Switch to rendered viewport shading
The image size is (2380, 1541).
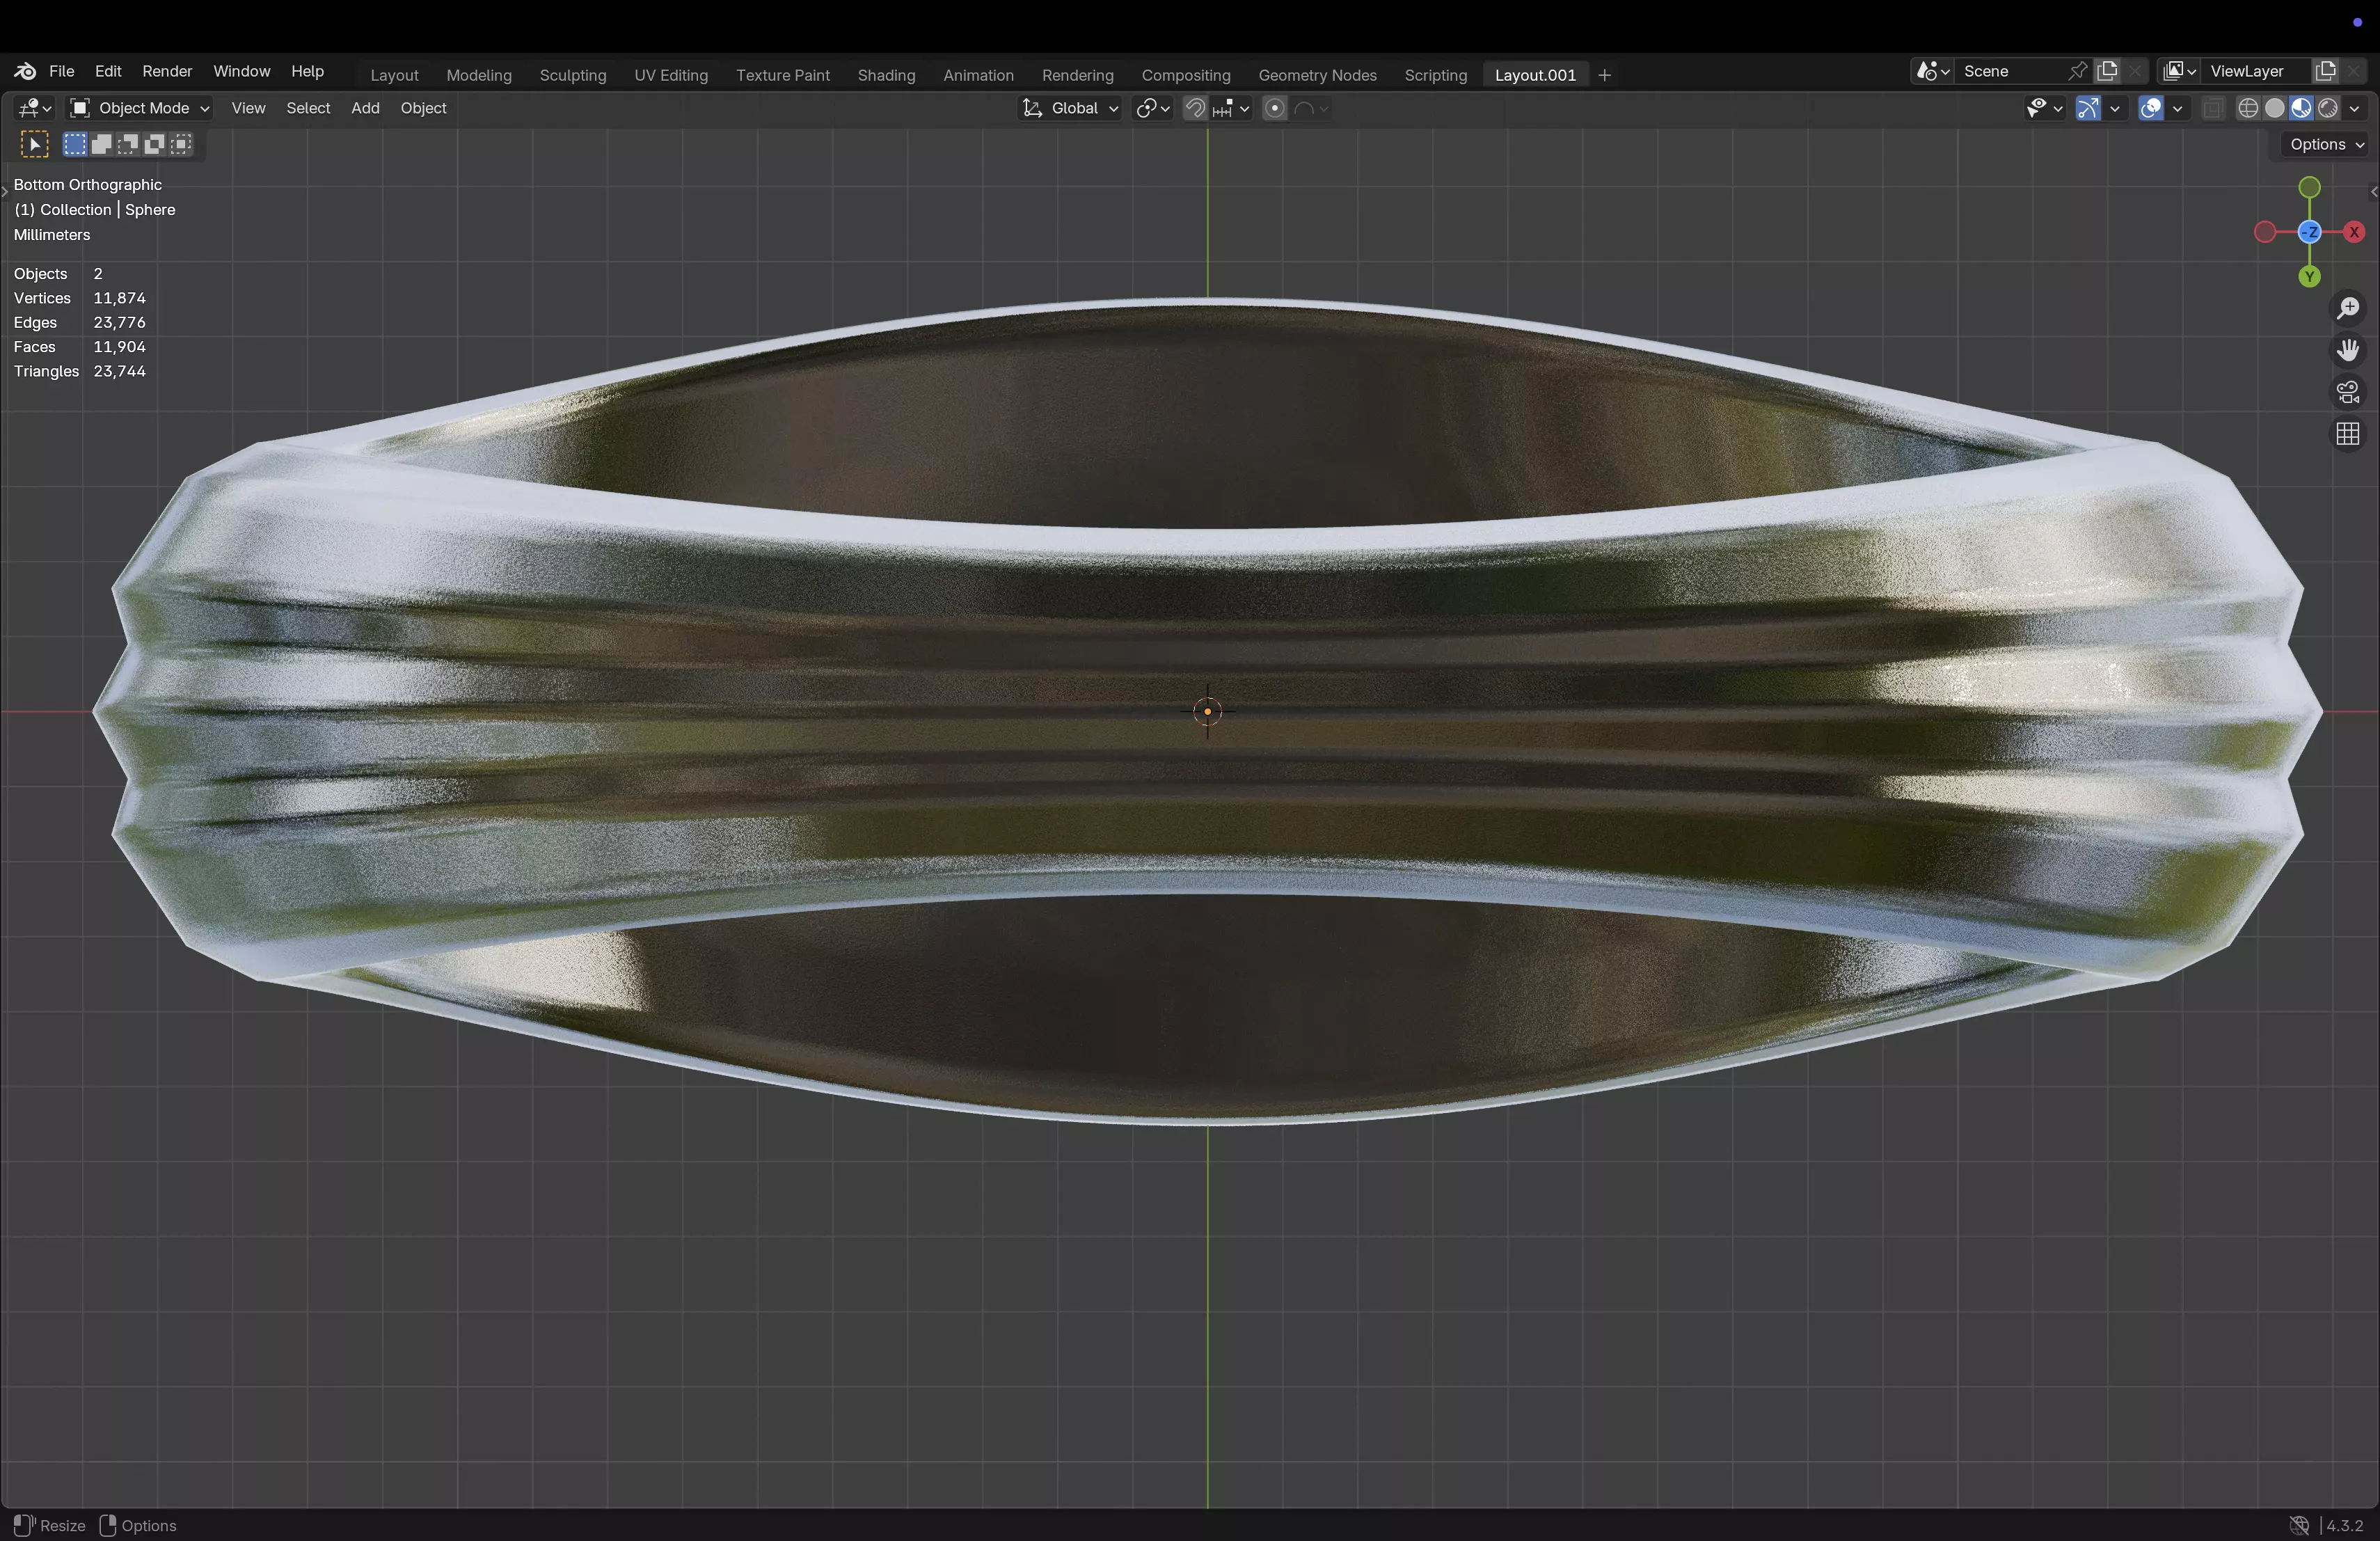pyautogui.click(x=2328, y=108)
